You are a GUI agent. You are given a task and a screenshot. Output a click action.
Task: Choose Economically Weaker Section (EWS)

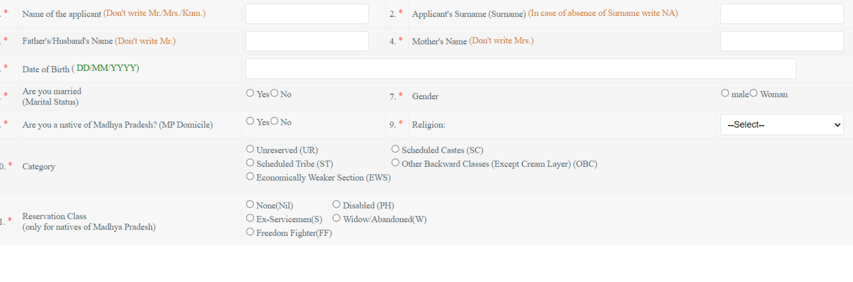250,176
